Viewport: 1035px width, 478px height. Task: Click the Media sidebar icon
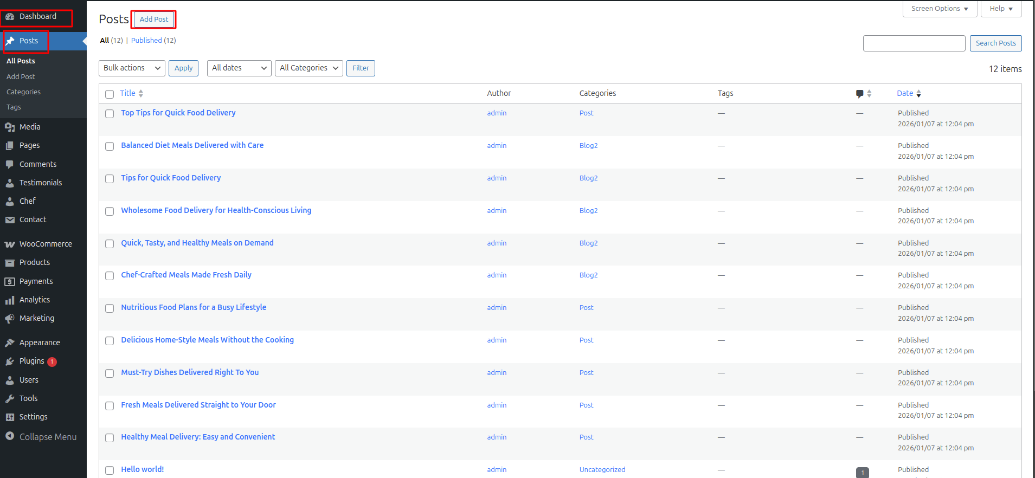(10, 127)
